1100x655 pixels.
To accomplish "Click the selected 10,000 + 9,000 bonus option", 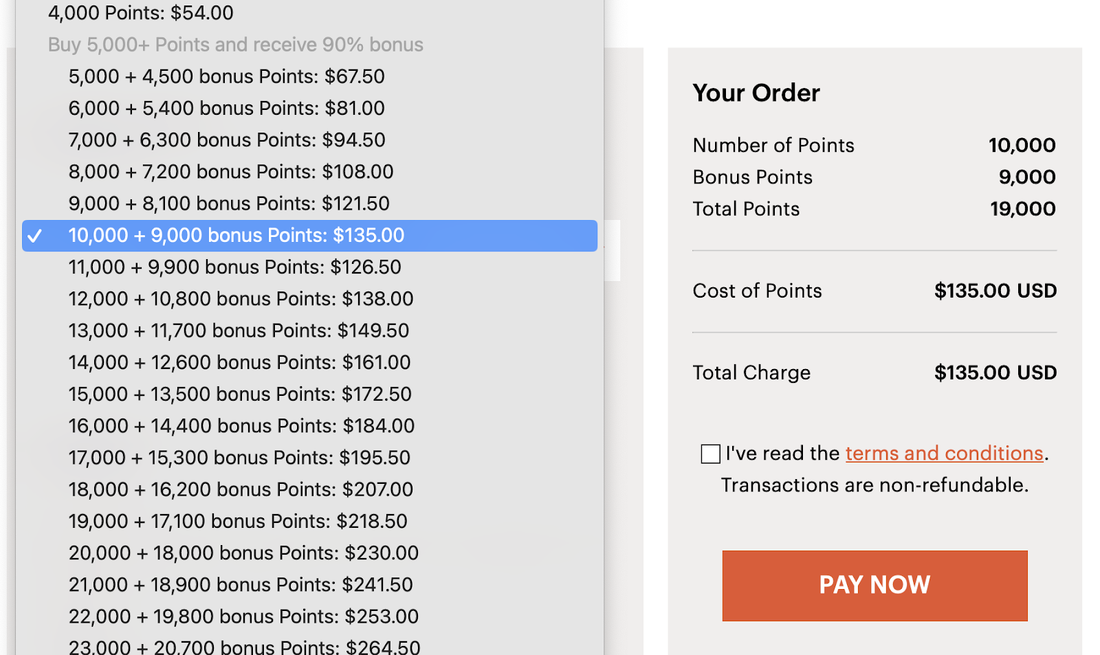I will click(236, 235).
